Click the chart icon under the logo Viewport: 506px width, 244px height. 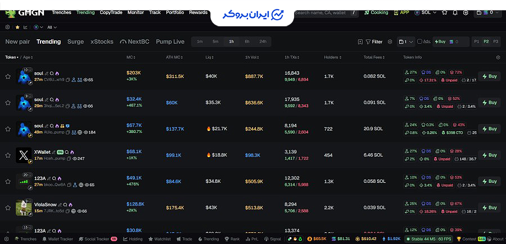[25, 27]
